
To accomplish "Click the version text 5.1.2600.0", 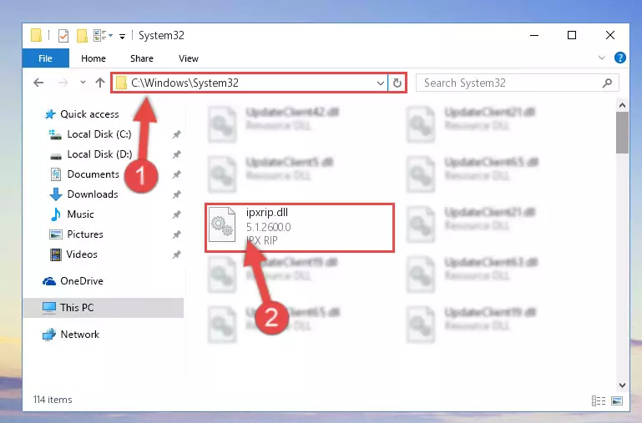I will [x=268, y=227].
